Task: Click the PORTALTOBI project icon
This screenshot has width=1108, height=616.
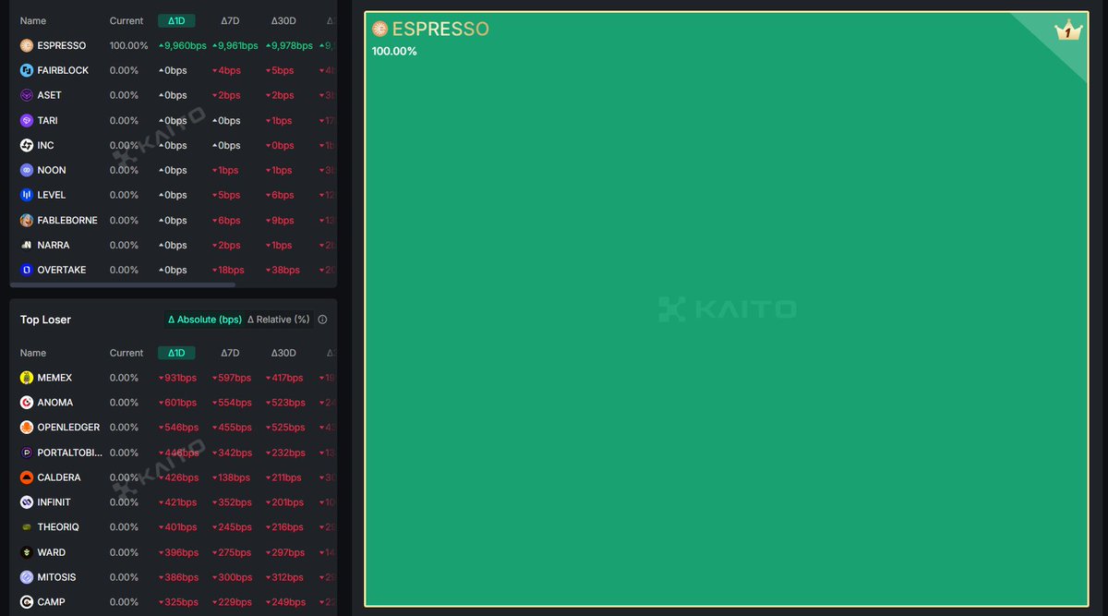Action: click(27, 453)
